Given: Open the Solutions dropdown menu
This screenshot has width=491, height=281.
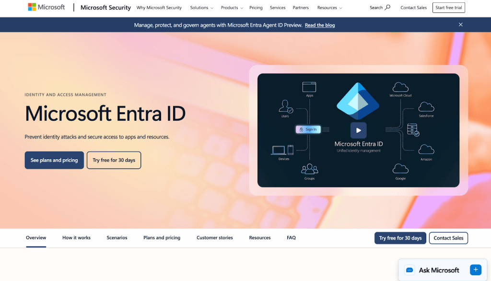Looking at the screenshot, I should 201,8.
